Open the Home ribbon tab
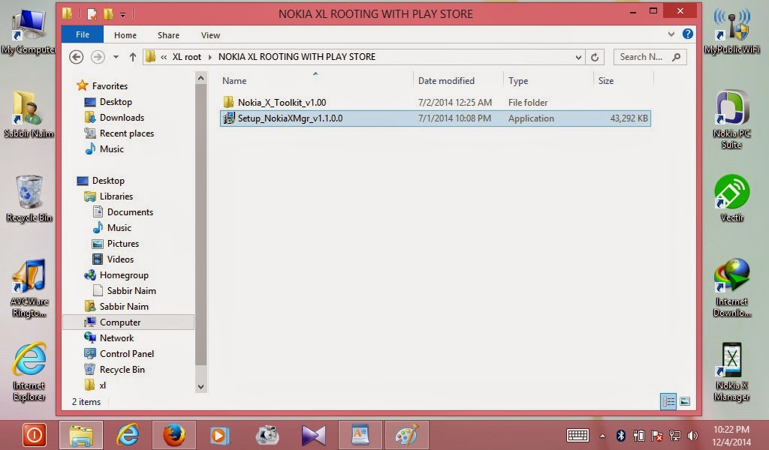The height and width of the screenshot is (450, 769). [125, 35]
